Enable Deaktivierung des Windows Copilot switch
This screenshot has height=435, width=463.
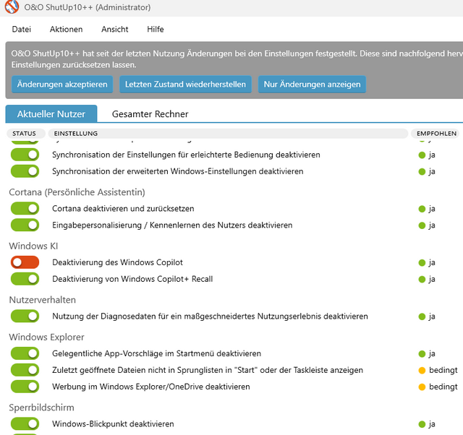(25, 262)
